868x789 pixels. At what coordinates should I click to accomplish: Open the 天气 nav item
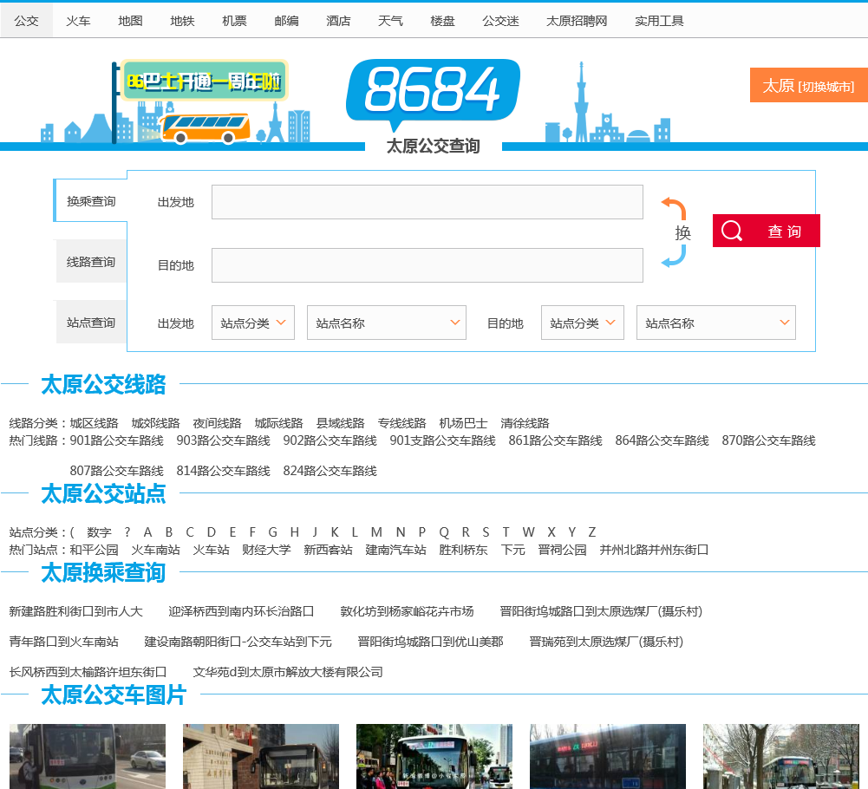tap(390, 21)
